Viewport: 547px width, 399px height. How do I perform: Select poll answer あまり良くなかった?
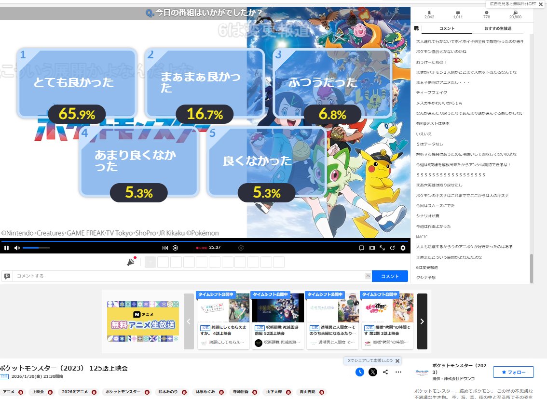pyautogui.click(x=139, y=162)
